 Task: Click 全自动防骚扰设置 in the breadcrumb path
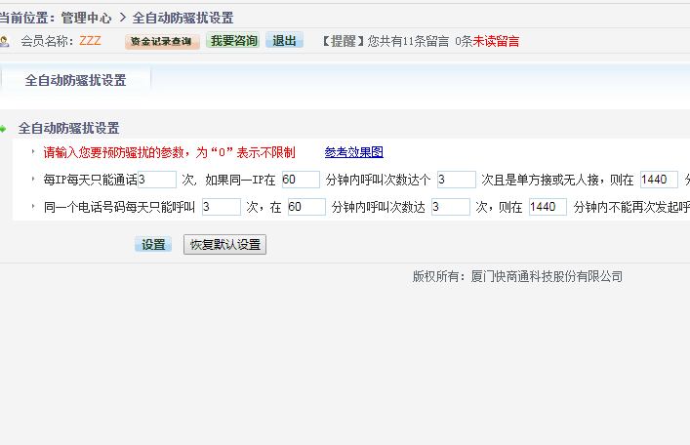tap(183, 18)
